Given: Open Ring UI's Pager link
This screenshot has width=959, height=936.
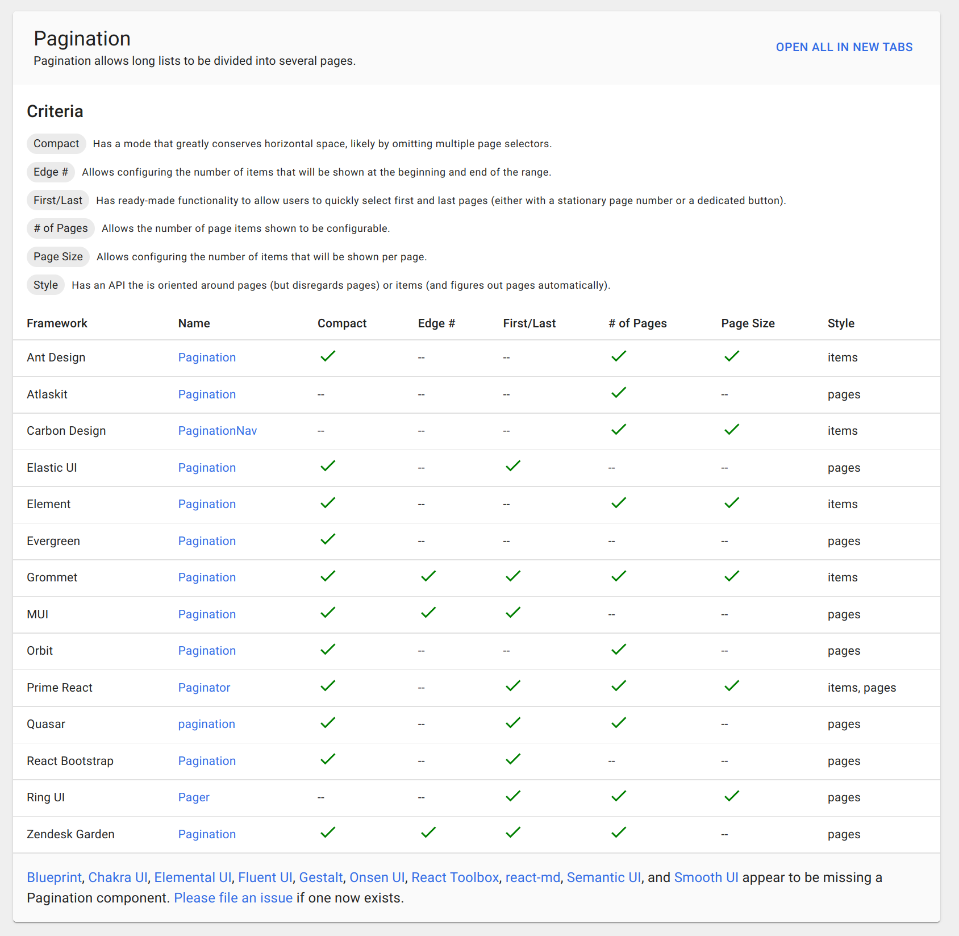Looking at the screenshot, I should 194,797.
